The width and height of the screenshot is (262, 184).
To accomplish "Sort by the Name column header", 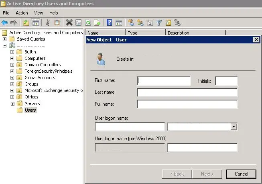I will tap(105, 33).
